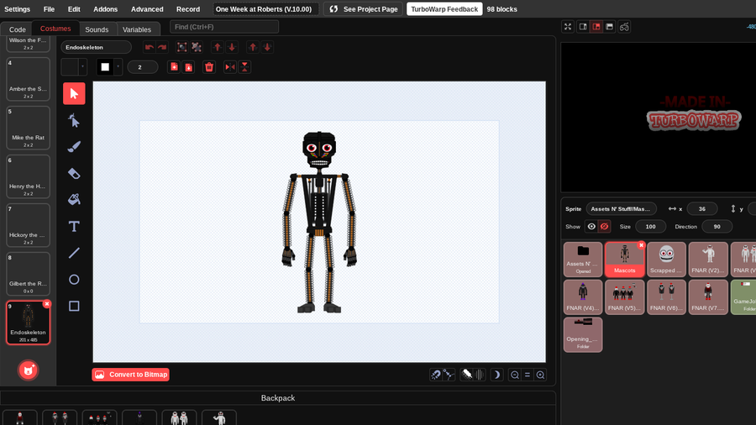This screenshot has height=425, width=756.
Task: Open the fill color dropdown
Action: [82, 67]
